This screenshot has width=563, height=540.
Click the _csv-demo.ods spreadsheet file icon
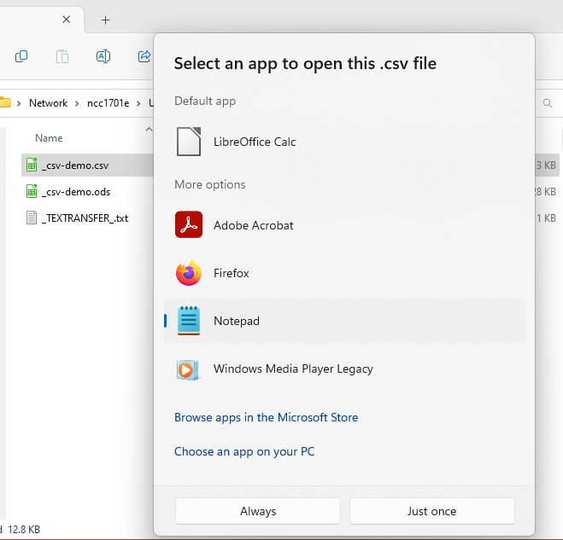point(32,191)
